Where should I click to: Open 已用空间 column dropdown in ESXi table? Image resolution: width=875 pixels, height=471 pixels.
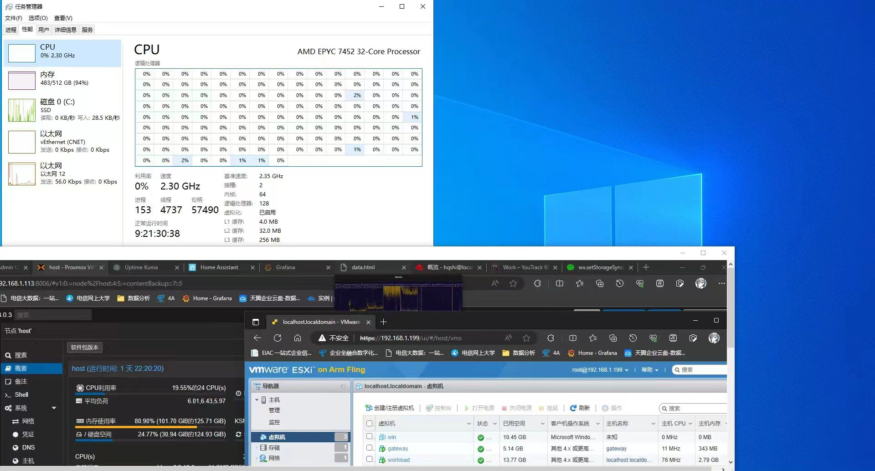[542, 424]
